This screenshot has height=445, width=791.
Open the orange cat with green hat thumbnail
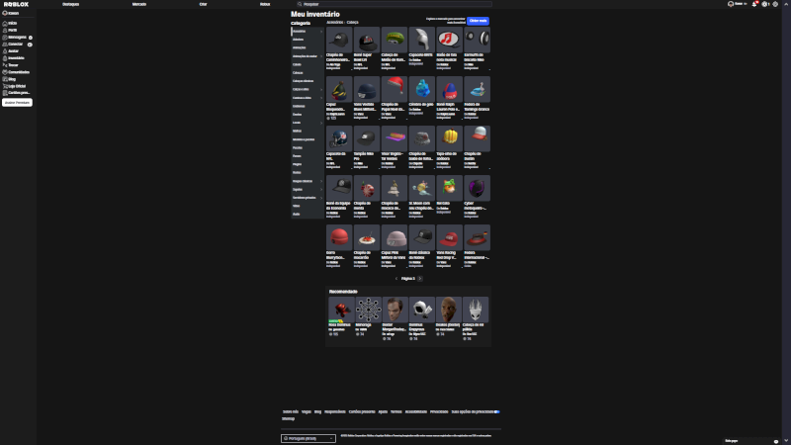[x=449, y=188]
